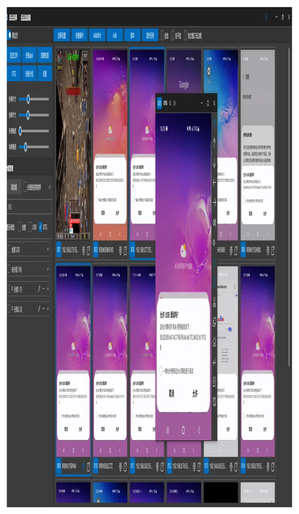
Task: Expand the 未分组 (18) group
Action: (x=48, y=269)
